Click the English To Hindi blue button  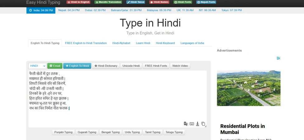coord(77,66)
